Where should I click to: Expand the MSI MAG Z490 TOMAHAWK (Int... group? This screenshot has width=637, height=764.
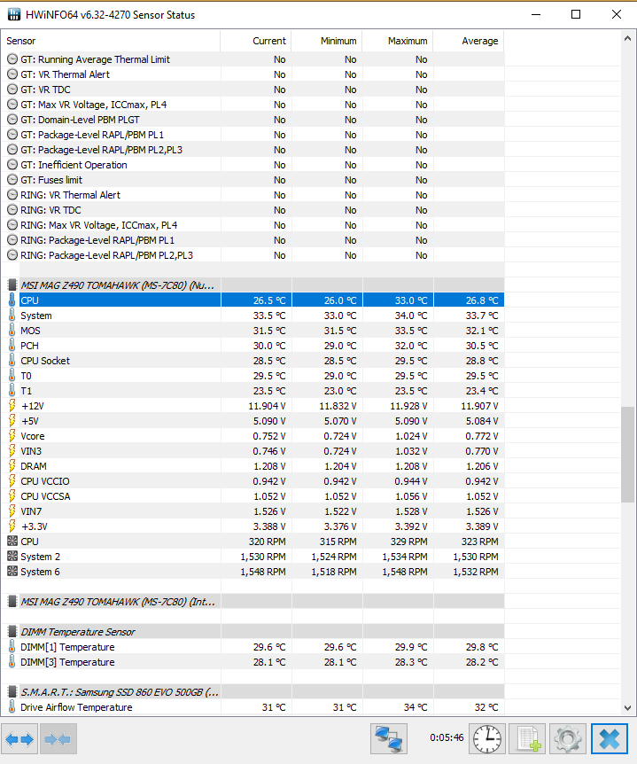click(x=252, y=602)
